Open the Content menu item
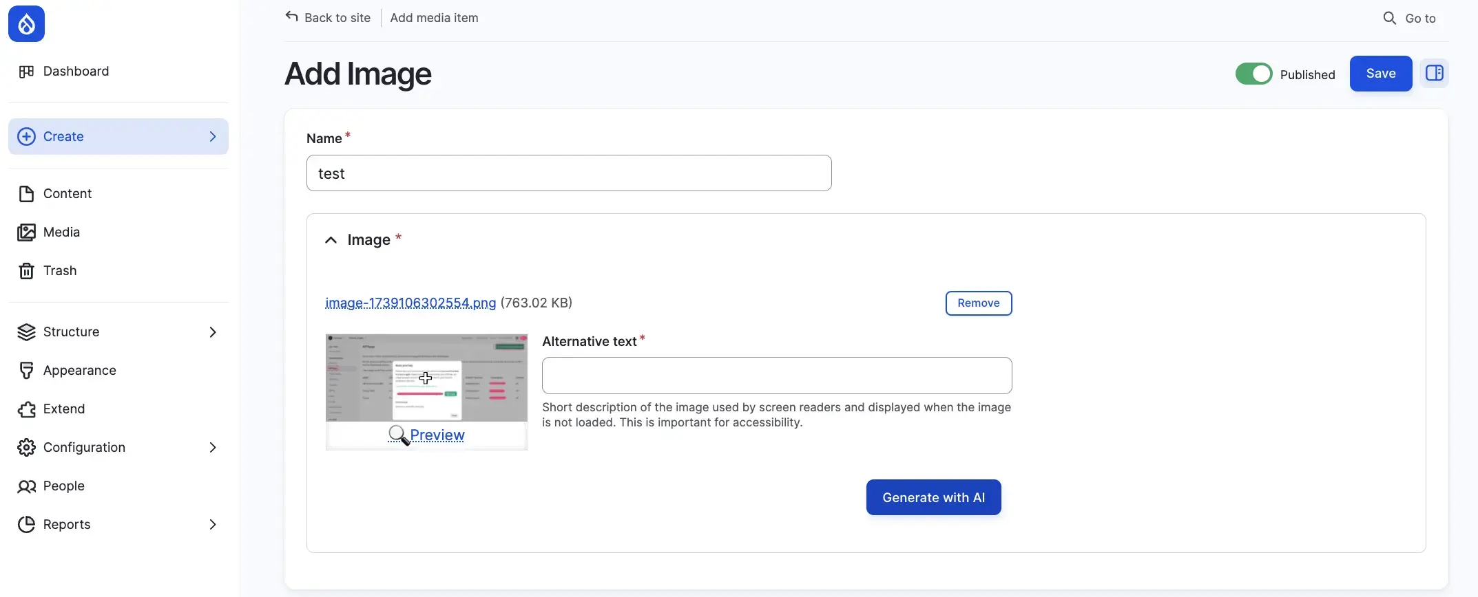The width and height of the screenshot is (1478, 597). (x=67, y=194)
